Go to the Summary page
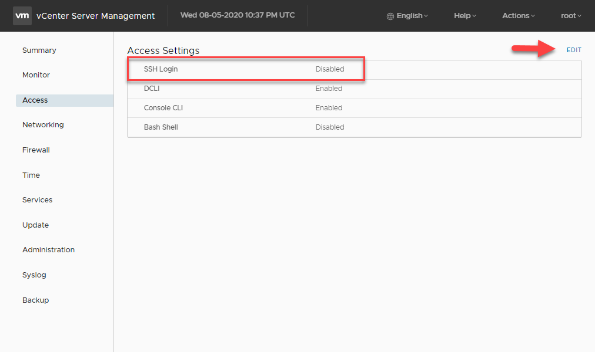 [x=39, y=50]
